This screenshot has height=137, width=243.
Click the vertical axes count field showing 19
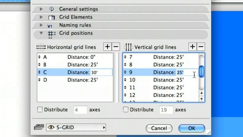click(166, 110)
